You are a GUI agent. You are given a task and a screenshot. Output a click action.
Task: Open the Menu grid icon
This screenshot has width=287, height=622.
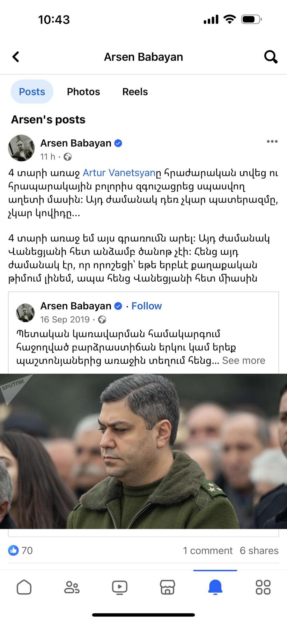click(263, 587)
